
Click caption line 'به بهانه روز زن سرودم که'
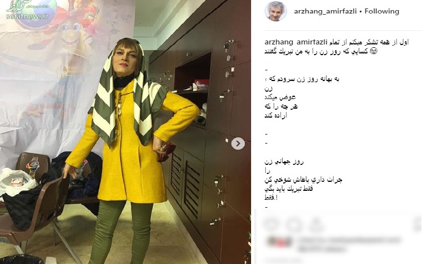tap(302, 79)
